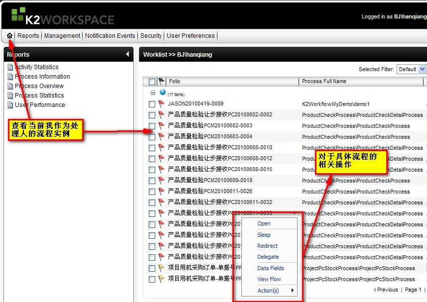Choose Sleep from the context menu
This screenshot has height=302, width=427.
(x=264, y=235)
